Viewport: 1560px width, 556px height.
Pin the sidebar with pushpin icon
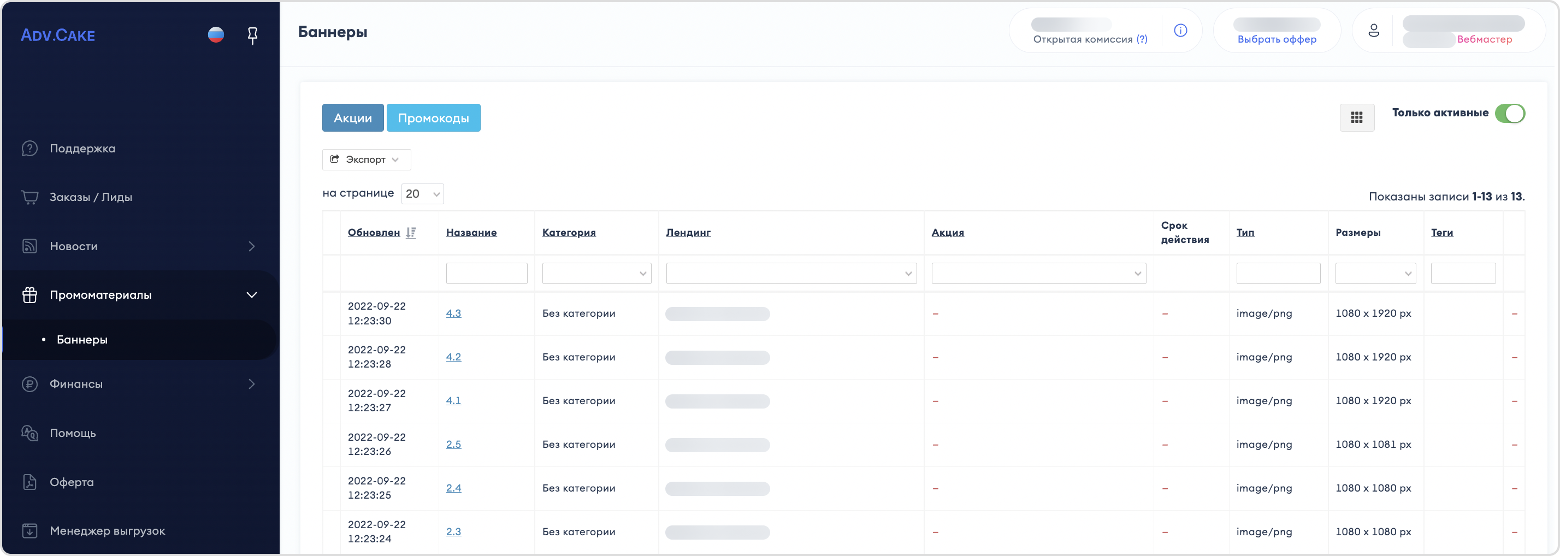[252, 36]
